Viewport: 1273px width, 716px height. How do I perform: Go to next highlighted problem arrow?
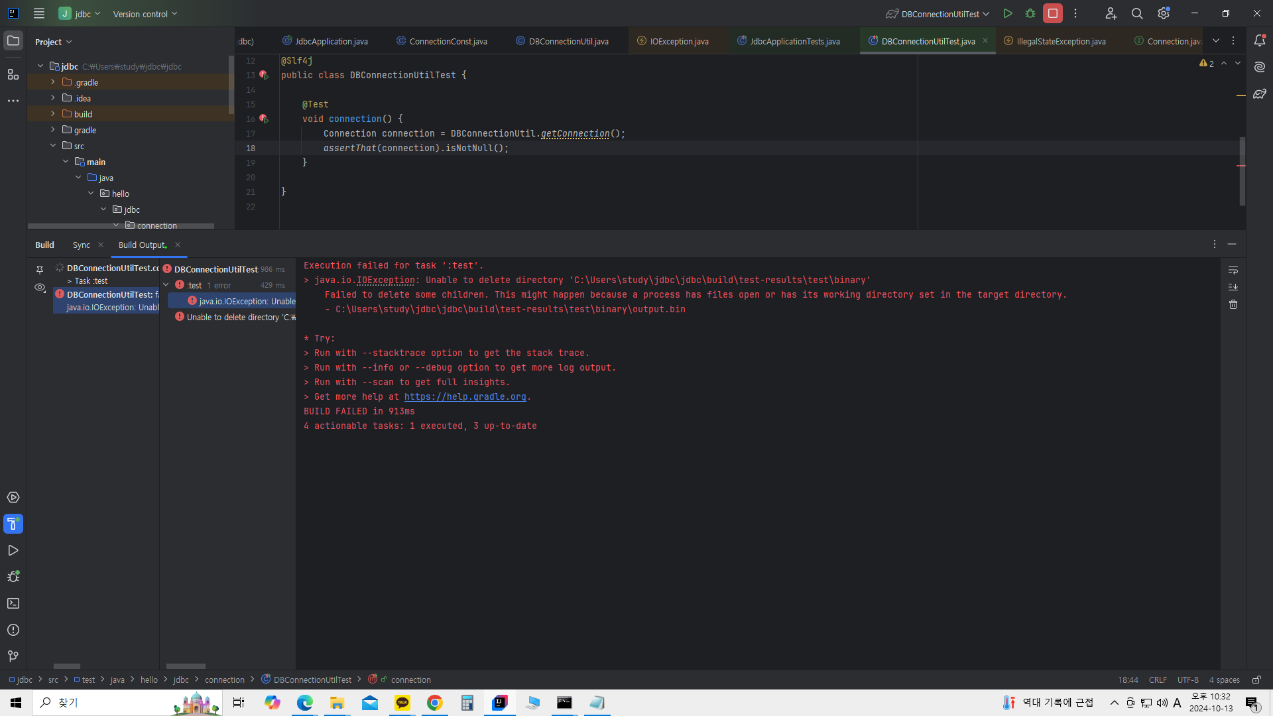pos(1238,64)
